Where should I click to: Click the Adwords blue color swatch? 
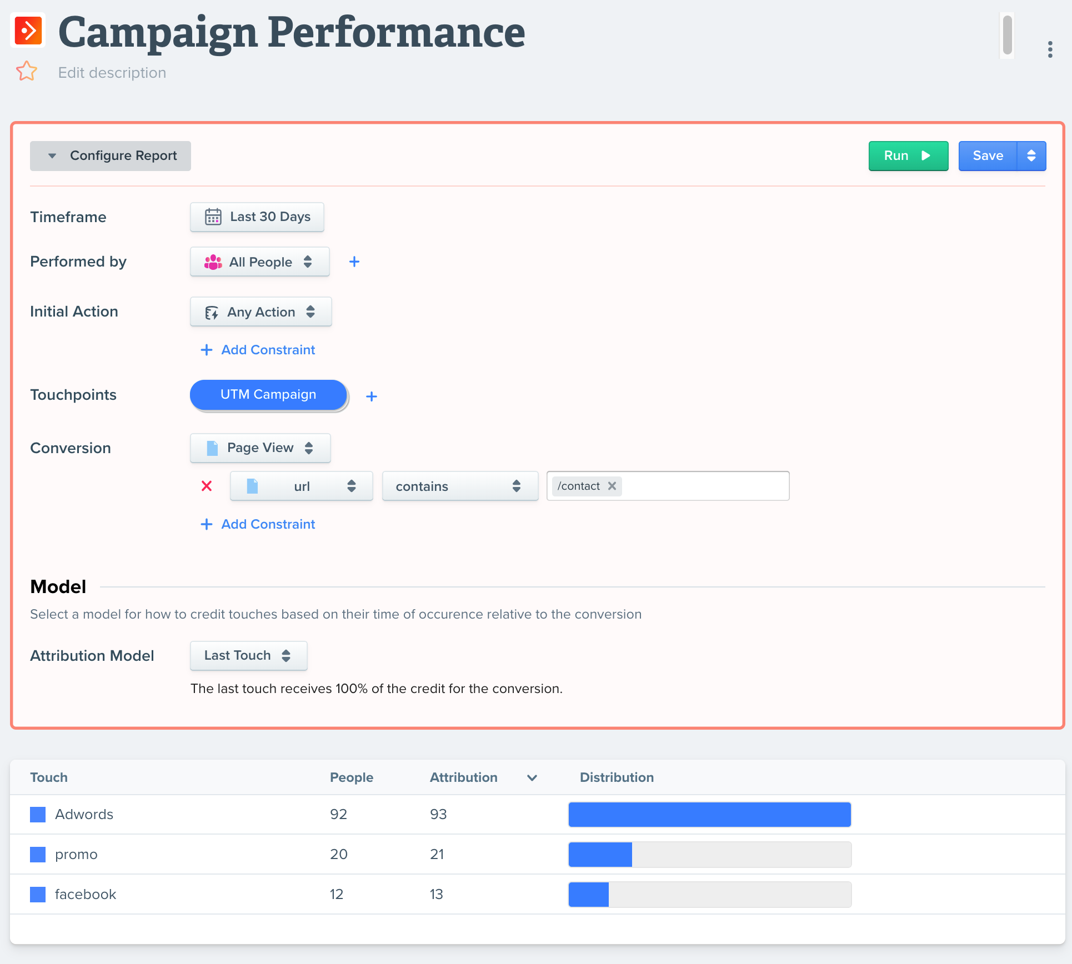coord(38,815)
